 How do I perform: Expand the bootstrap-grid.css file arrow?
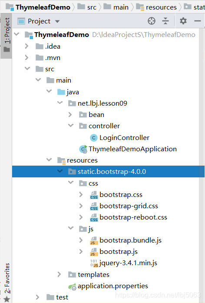(x=81, y=206)
